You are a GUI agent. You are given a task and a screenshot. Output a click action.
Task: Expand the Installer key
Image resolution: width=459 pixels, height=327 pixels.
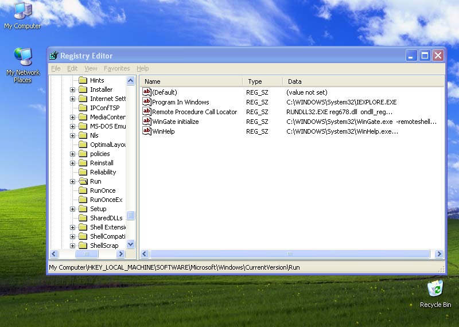point(72,89)
